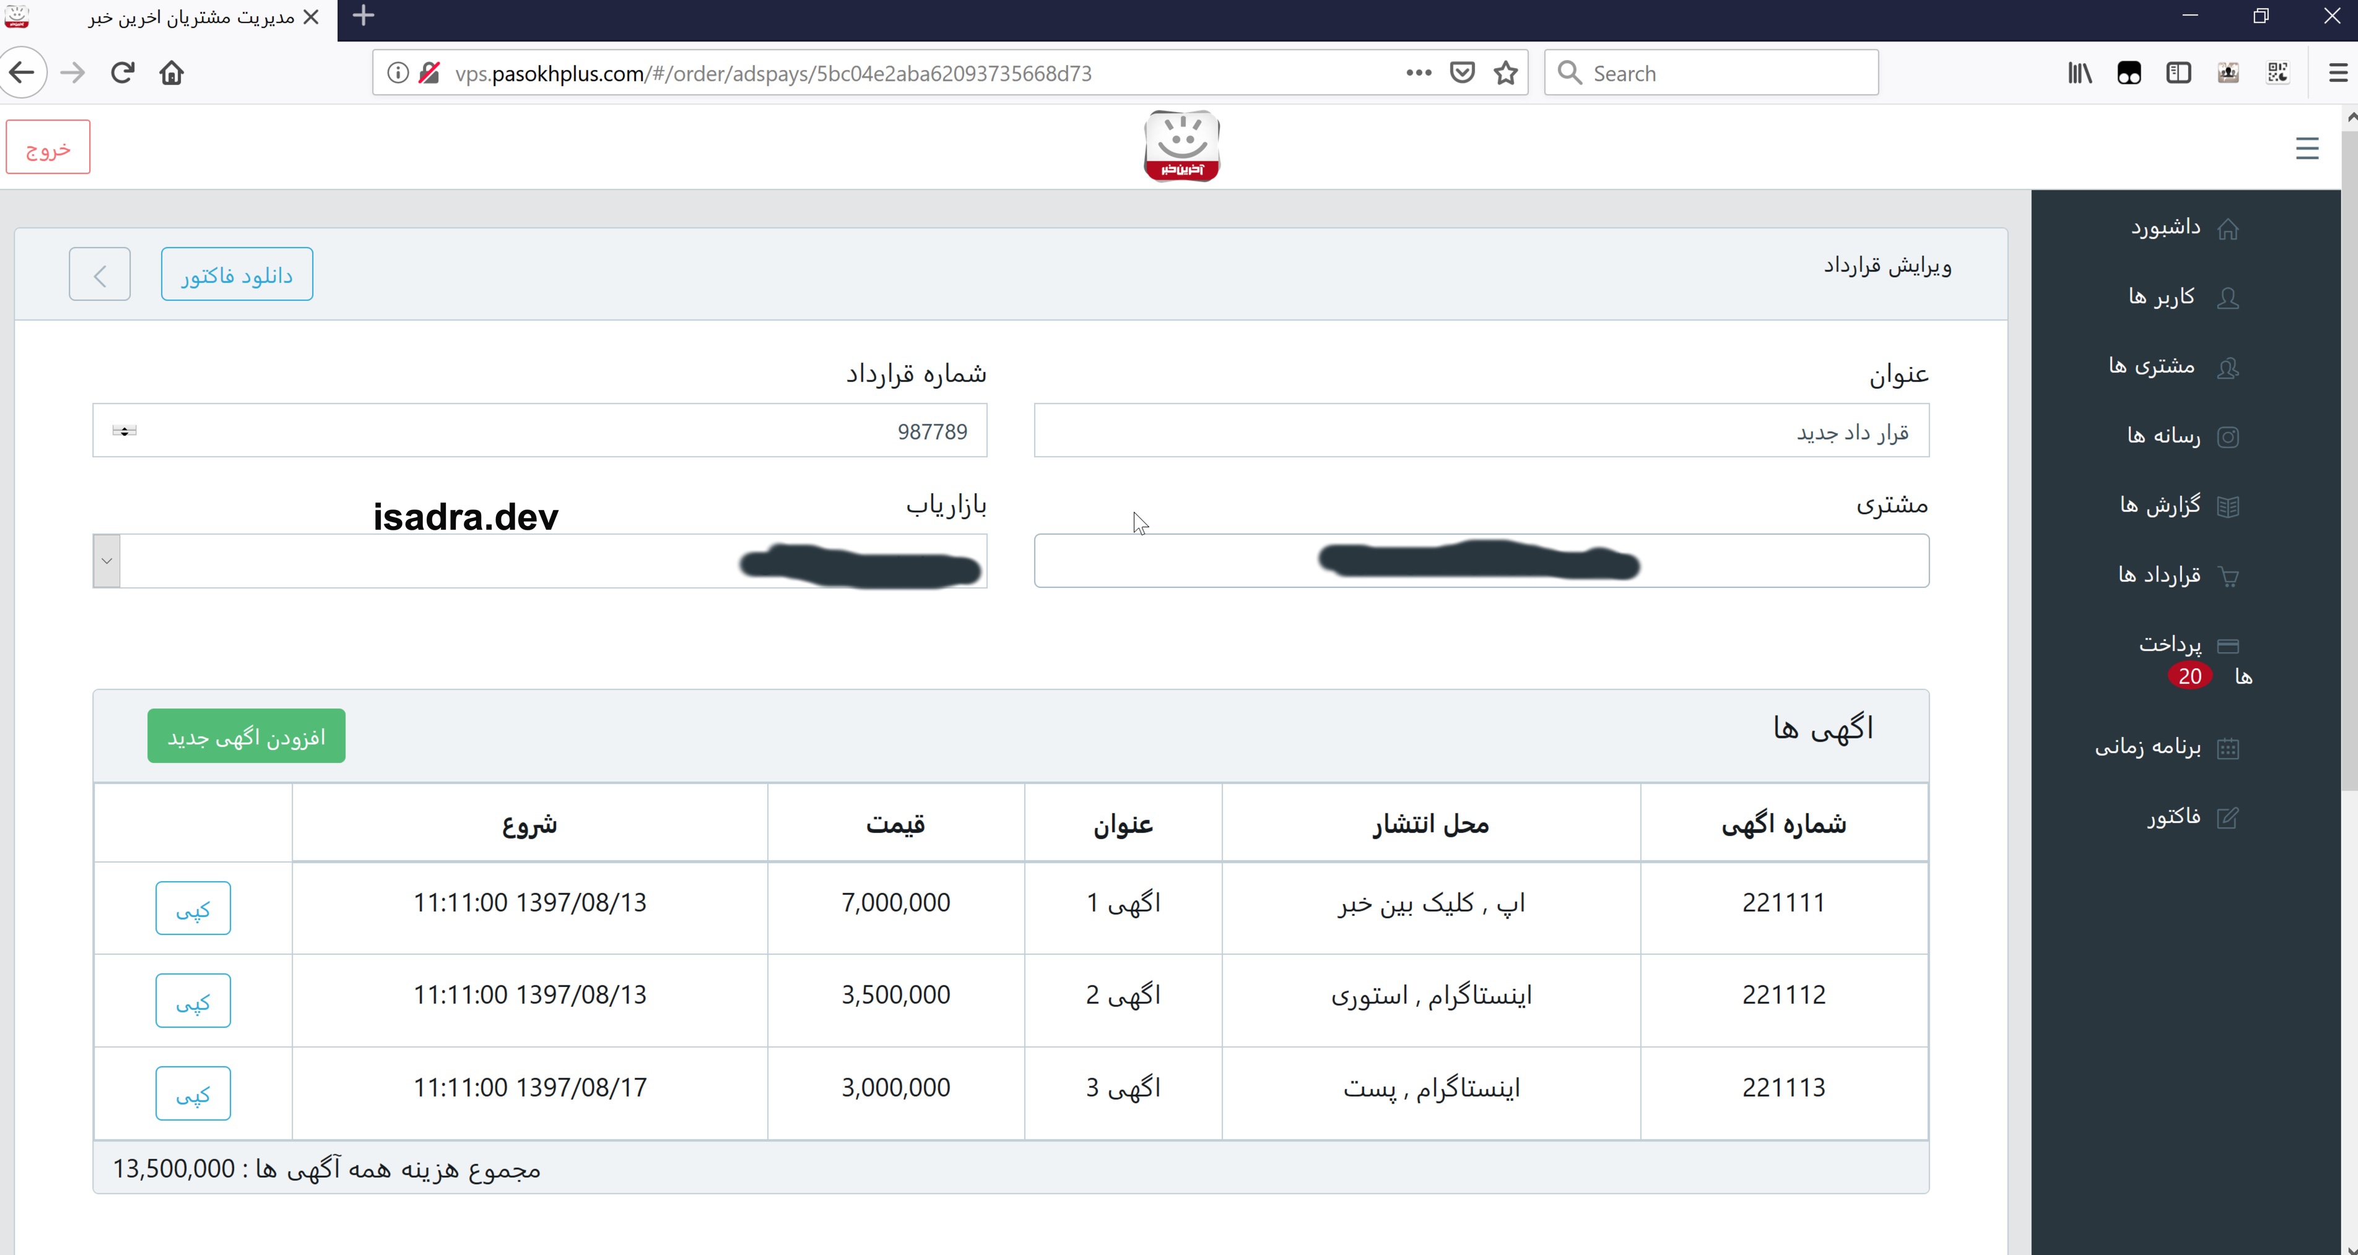Screen dimensions: 2358x1255
Task: Copy ad 221112 with کپی button
Action: click(193, 1002)
